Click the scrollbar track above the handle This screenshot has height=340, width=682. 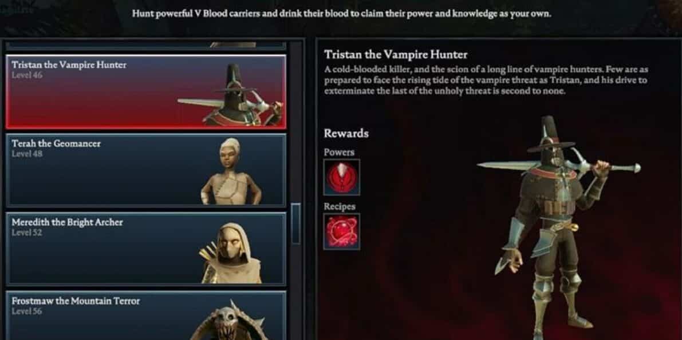pyautogui.click(x=296, y=122)
